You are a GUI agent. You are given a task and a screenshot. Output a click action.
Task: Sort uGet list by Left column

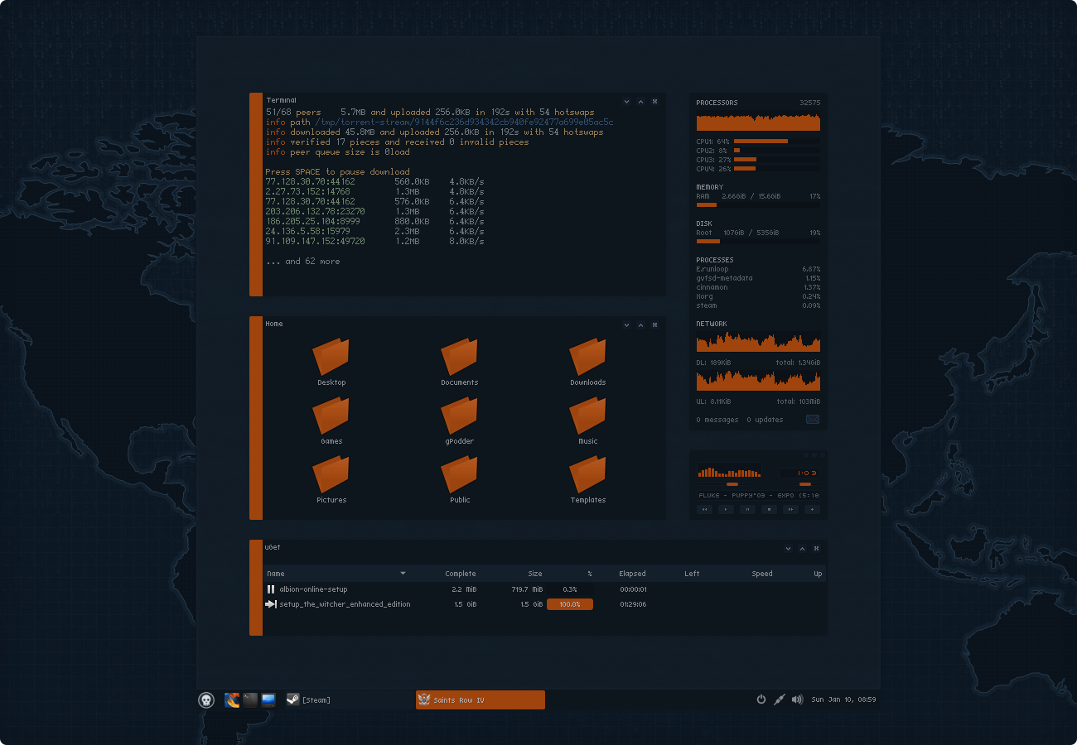click(x=692, y=574)
